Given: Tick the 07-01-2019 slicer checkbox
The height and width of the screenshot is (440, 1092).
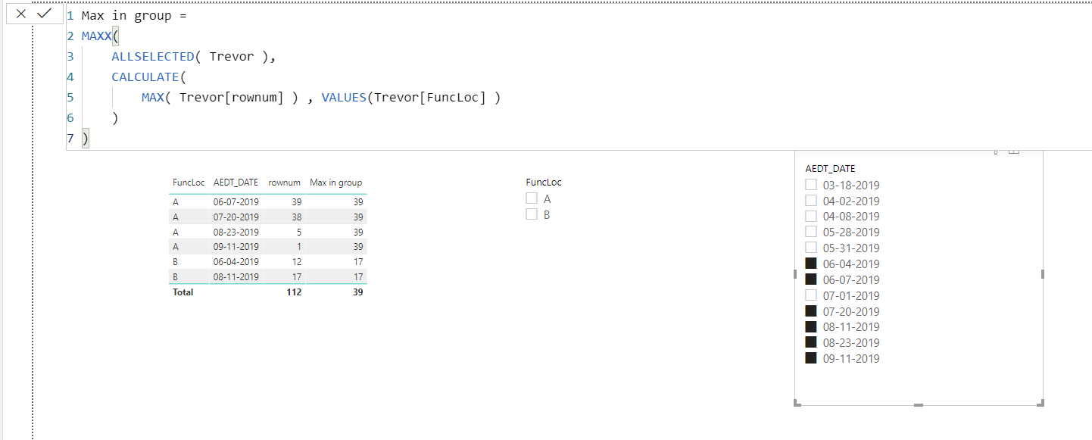Looking at the screenshot, I should coord(811,295).
